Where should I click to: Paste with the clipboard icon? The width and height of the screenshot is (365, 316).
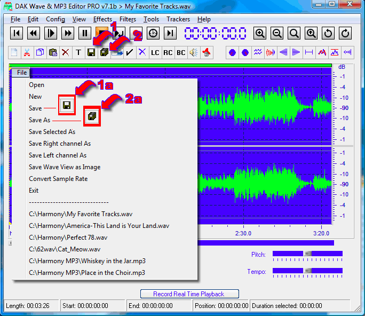(53, 52)
